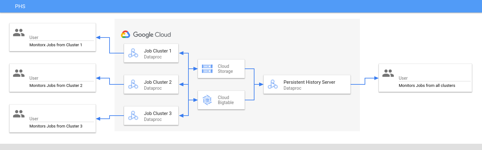
Task: Click the all-clusters user group icon
Action: coord(388,73)
